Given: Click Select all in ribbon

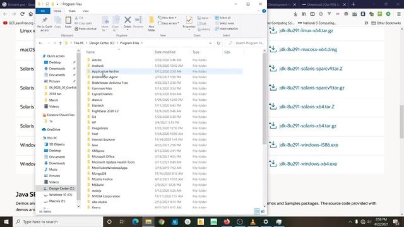Looking at the screenshot, I should click(223, 18).
